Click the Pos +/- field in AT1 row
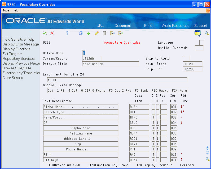The width and height of the screenshot is (211, 169). point(164,112)
